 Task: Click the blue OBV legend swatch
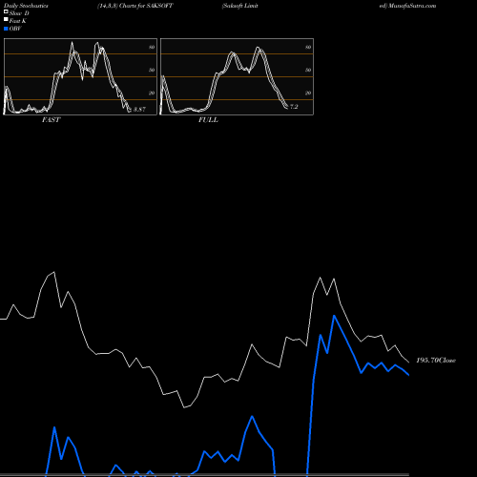[6, 29]
